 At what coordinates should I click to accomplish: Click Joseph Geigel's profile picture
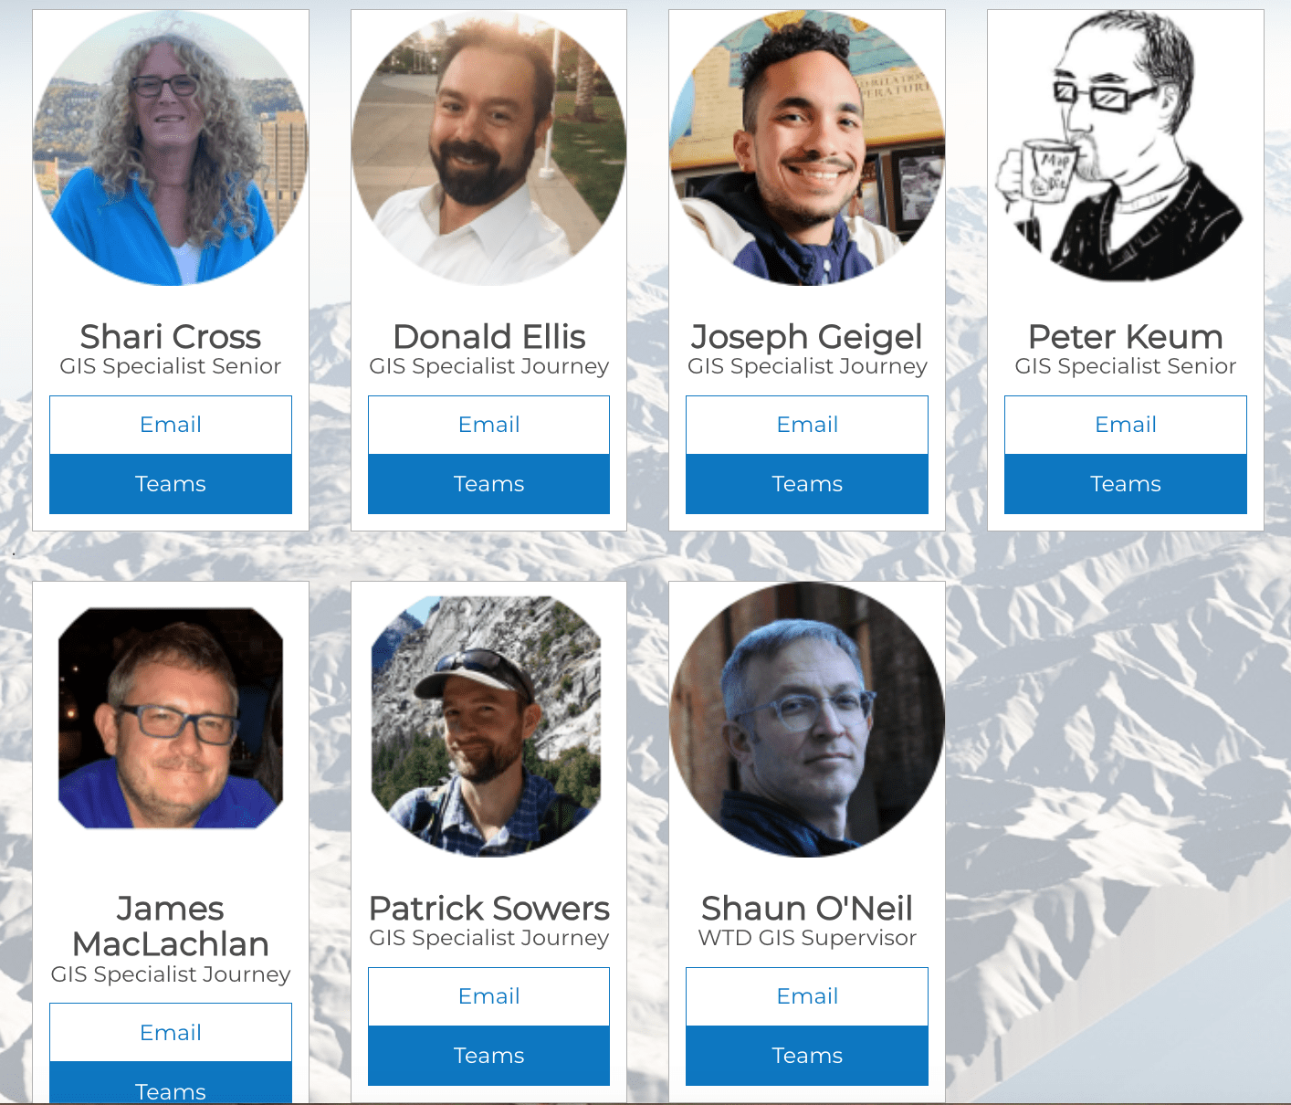(807, 148)
